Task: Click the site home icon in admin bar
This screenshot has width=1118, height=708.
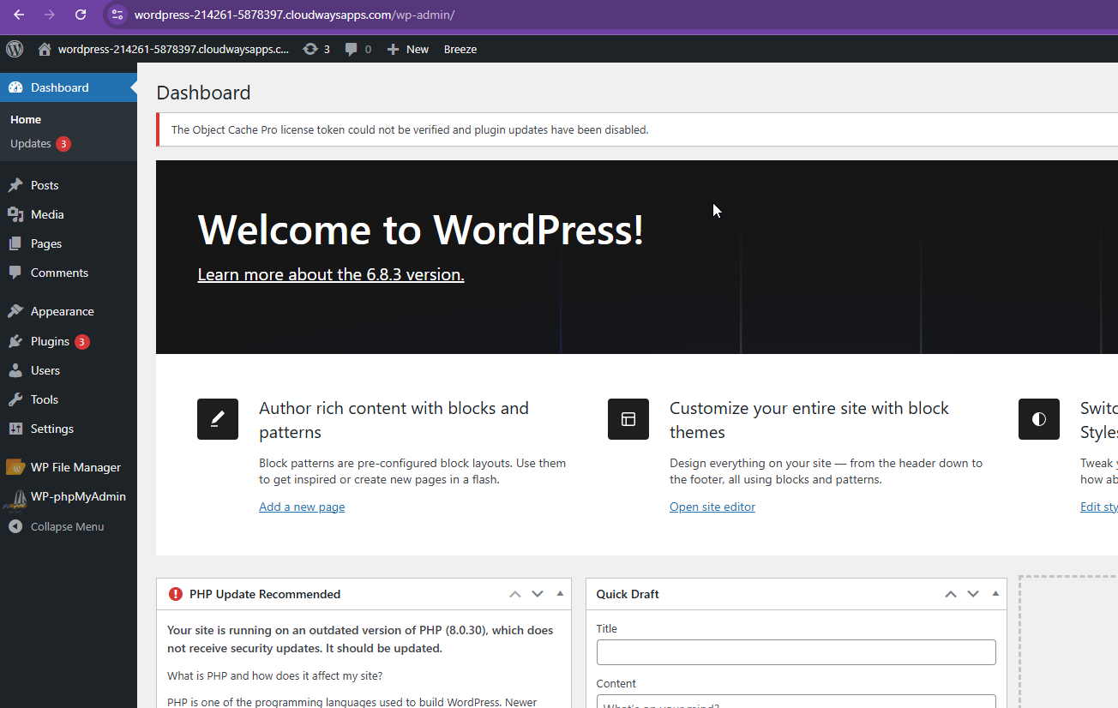Action: [45, 50]
